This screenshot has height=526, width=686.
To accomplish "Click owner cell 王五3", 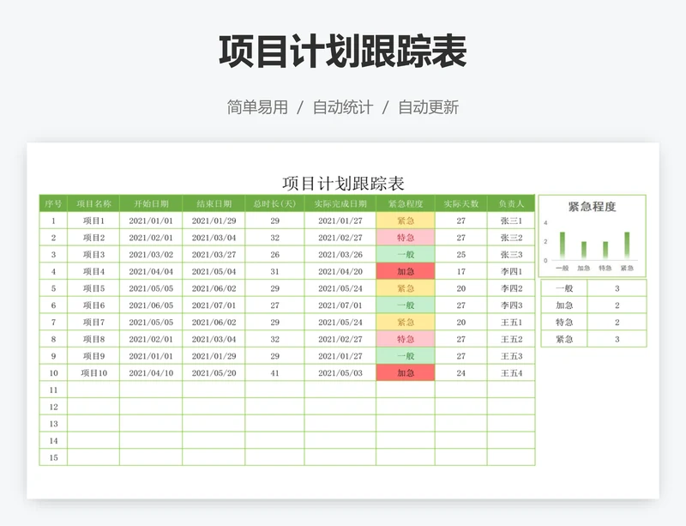I will (511, 356).
